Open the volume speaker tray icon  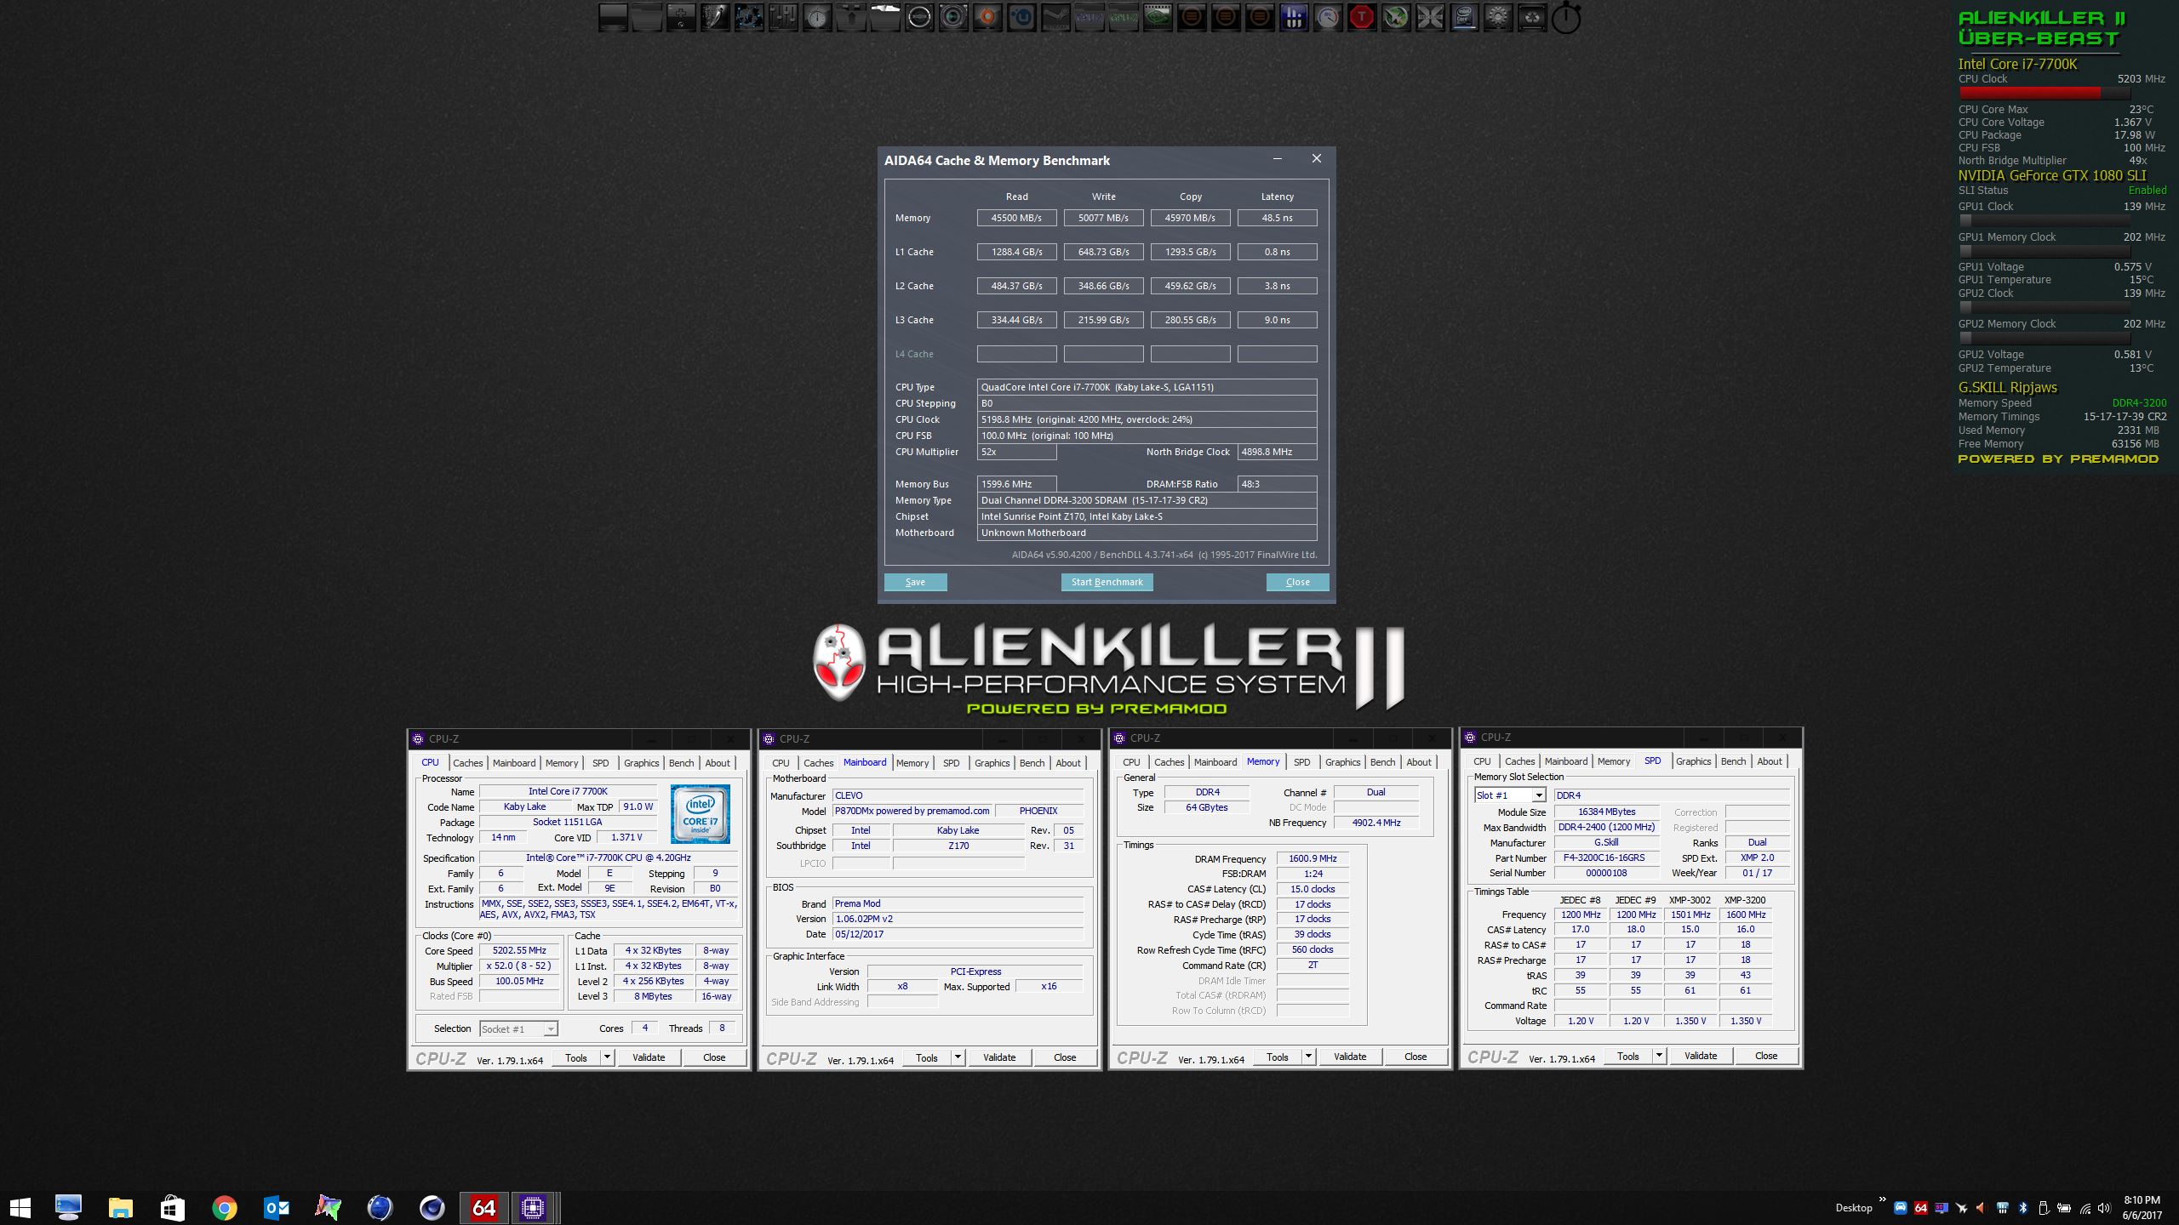(x=2104, y=1208)
